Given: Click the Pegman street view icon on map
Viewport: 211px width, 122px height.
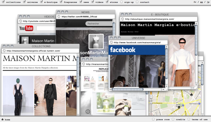Looking at the screenshot, I should coord(151,93).
